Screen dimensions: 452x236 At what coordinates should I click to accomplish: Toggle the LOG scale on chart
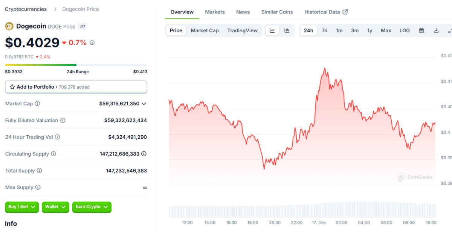pyautogui.click(x=405, y=30)
